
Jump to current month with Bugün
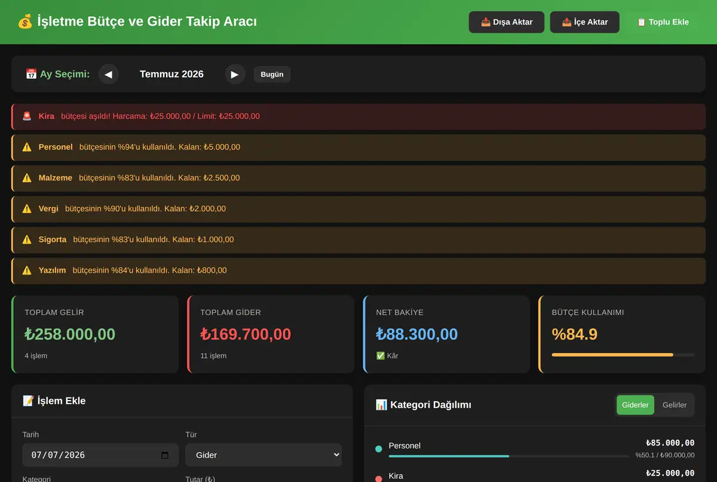272,74
